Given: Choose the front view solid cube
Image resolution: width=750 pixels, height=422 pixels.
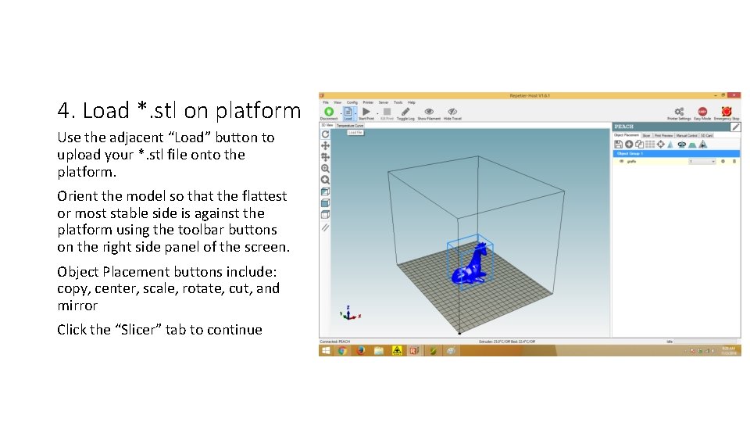Looking at the screenshot, I should click(325, 203).
